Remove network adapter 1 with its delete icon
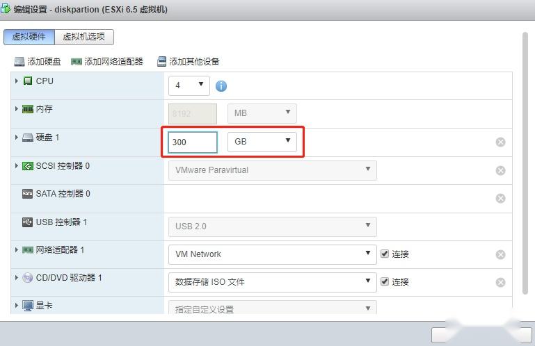 pos(500,255)
